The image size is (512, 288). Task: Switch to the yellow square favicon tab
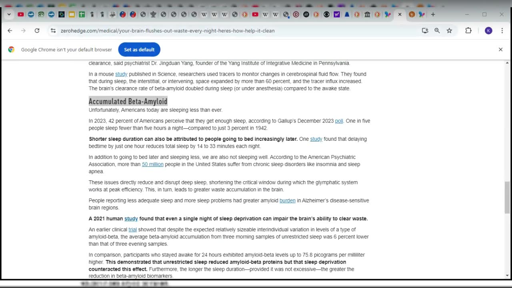point(72,14)
